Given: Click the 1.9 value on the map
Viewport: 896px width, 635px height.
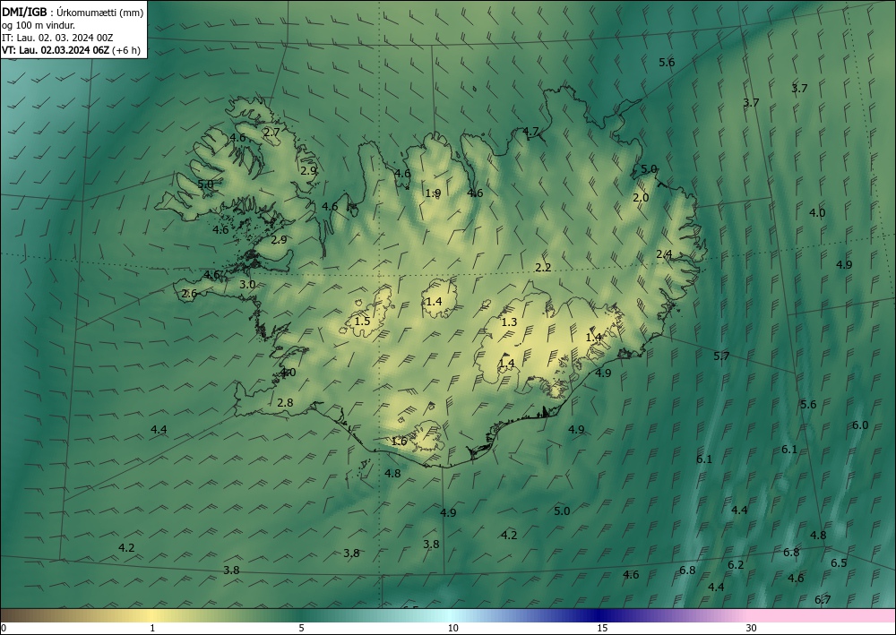Looking at the screenshot, I should [x=433, y=193].
